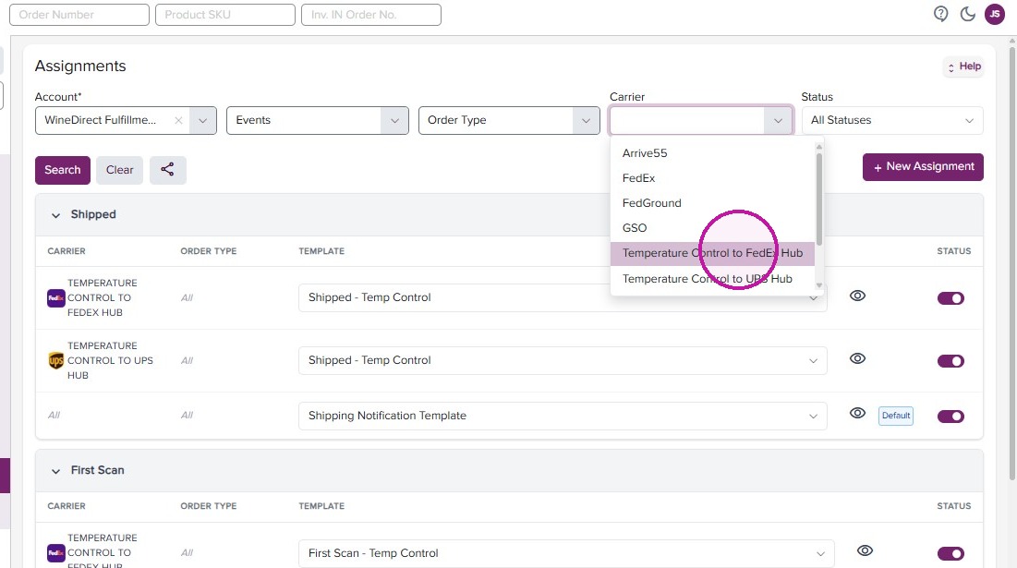
Task: Select Arrive55 carrier option
Action: (x=712, y=153)
